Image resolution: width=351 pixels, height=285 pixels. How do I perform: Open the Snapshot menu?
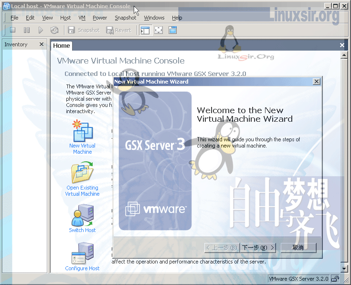click(x=125, y=18)
